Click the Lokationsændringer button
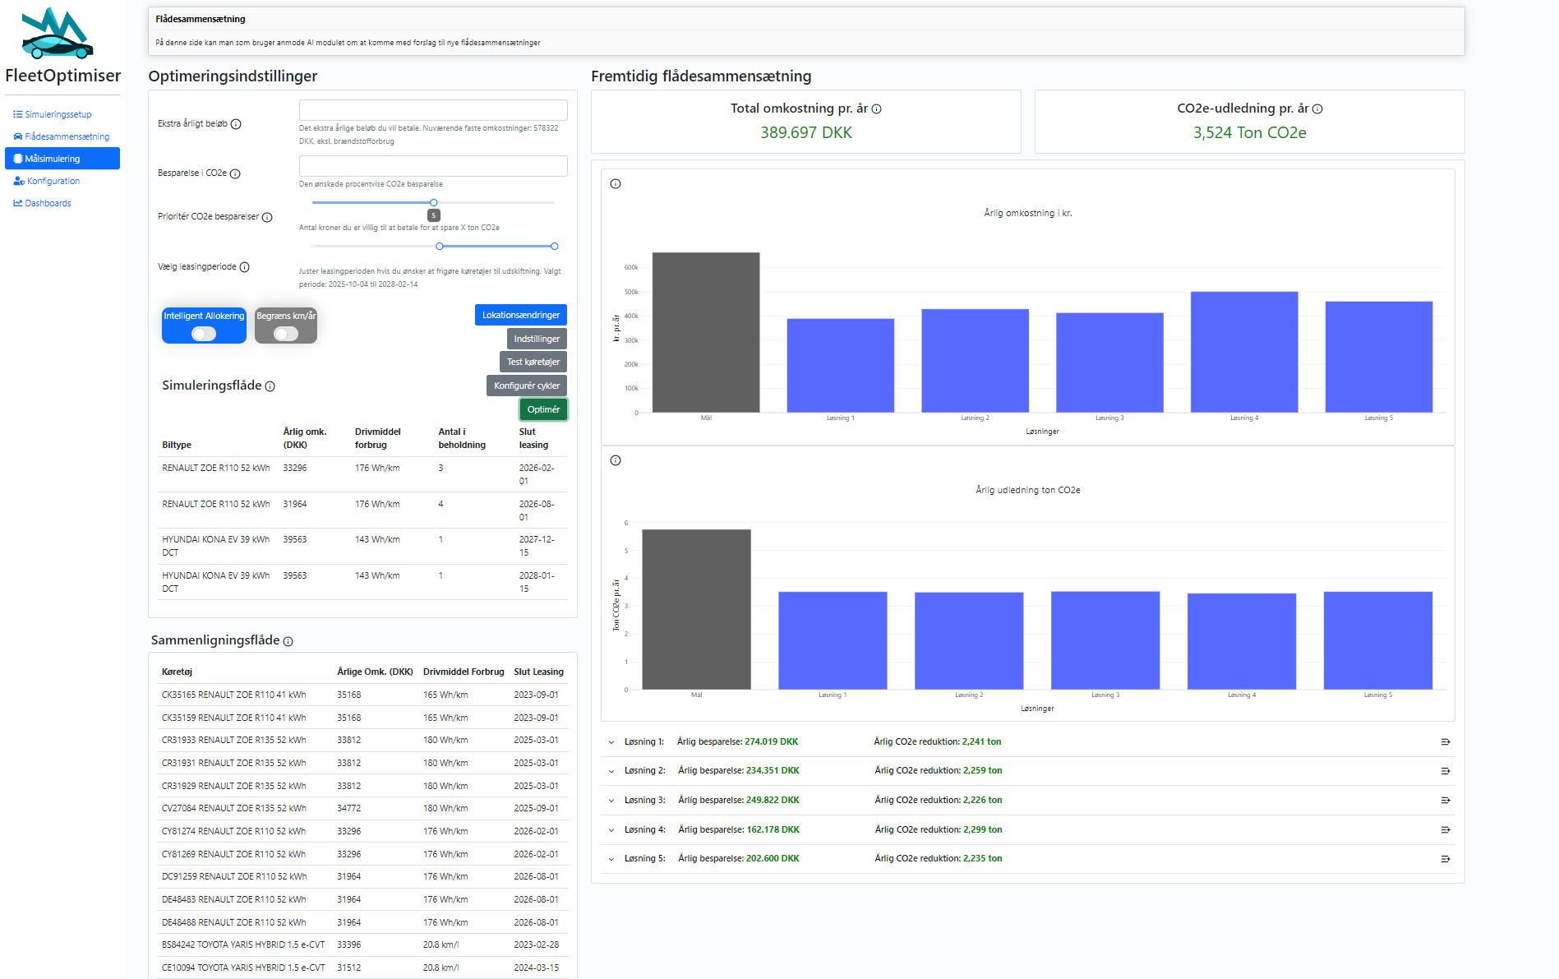The image size is (1559, 979). tap(520, 315)
